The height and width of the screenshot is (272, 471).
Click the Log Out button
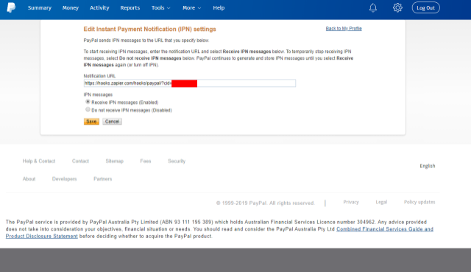(x=425, y=8)
